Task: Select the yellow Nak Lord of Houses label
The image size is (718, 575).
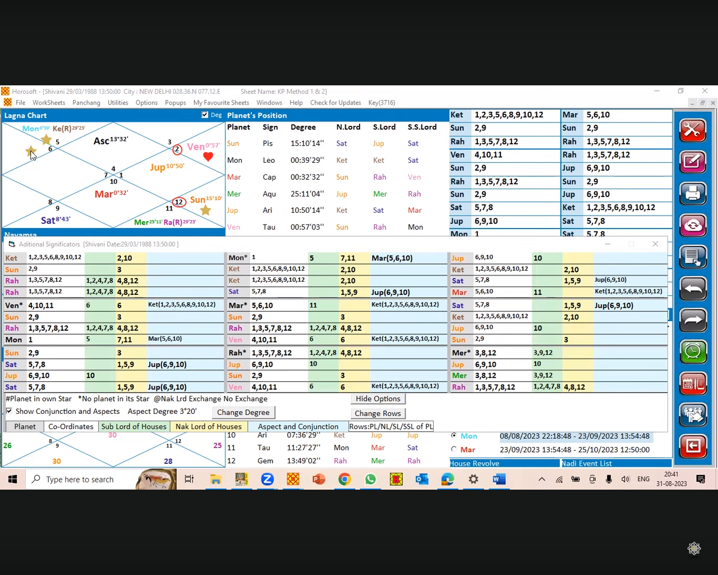Action: (x=208, y=427)
